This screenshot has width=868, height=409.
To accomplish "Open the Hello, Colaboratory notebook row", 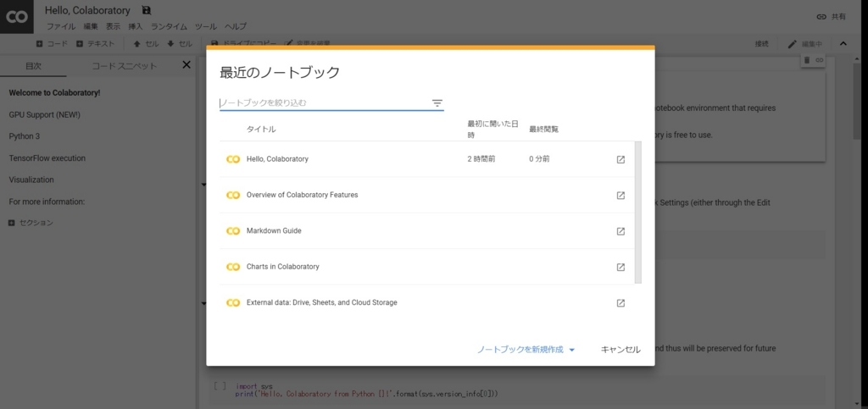I will tap(427, 159).
